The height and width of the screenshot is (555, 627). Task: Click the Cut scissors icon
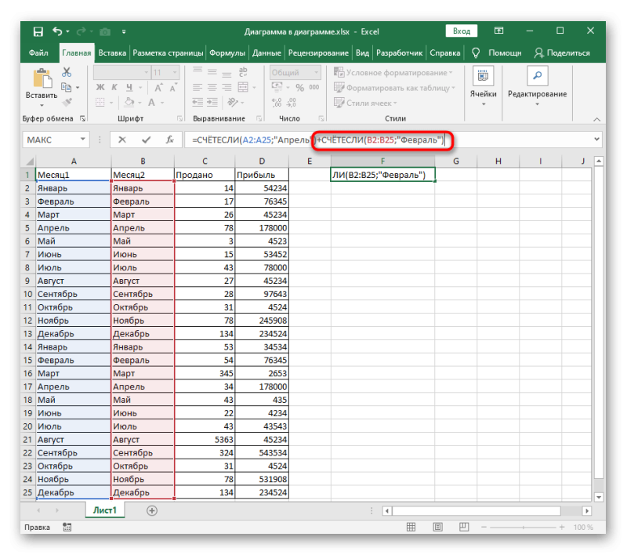(67, 72)
